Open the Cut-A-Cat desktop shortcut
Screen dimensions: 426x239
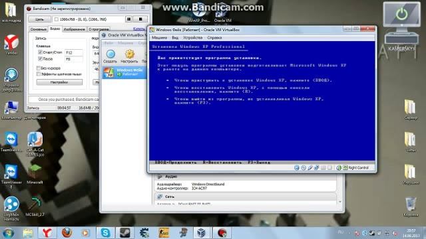[35, 144]
